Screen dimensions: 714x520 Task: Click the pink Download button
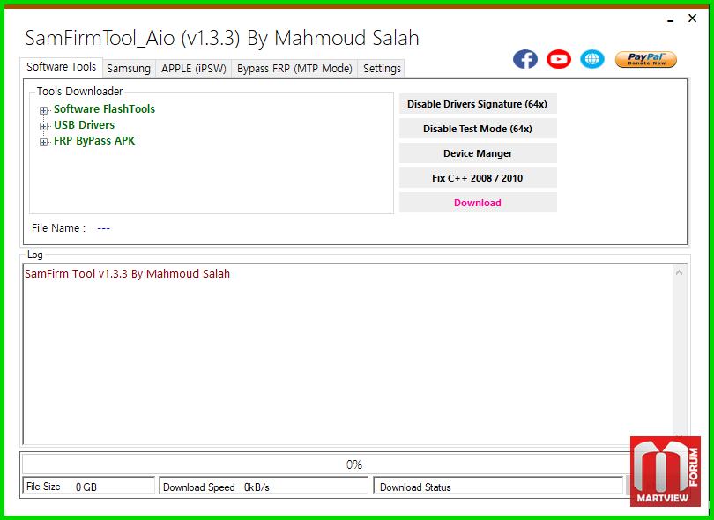478,203
